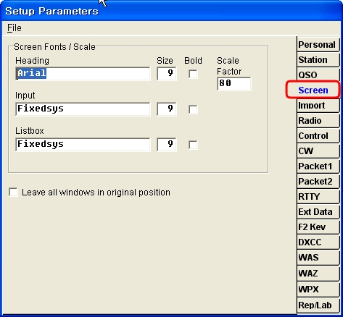Open the WAZ tab

[x=318, y=274]
